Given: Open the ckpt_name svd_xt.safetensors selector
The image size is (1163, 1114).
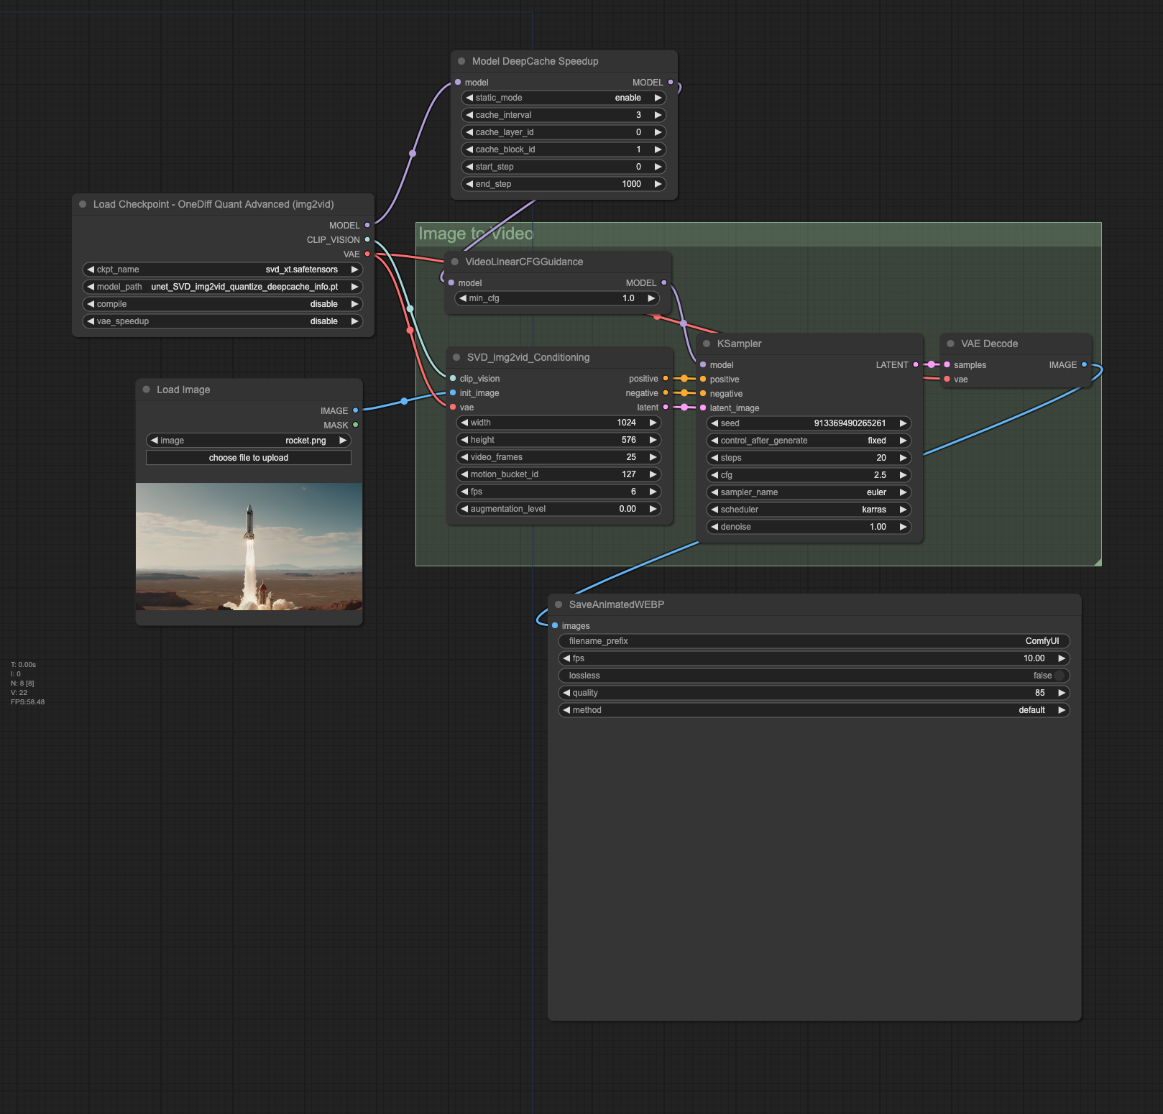Looking at the screenshot, I should [x=223, y=270].
